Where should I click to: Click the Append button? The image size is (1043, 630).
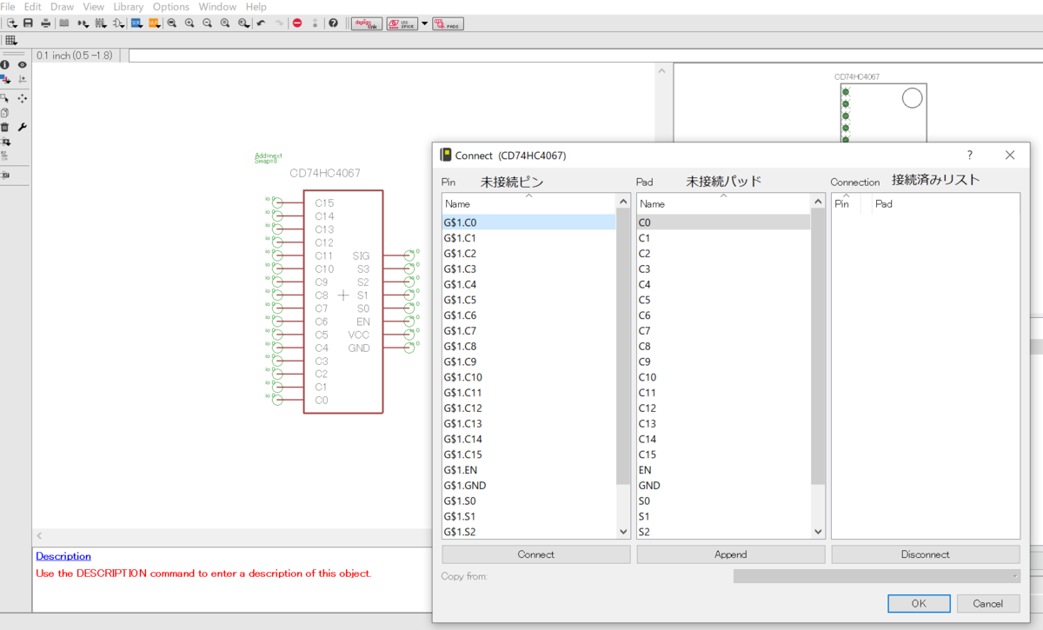coord(731,554)
